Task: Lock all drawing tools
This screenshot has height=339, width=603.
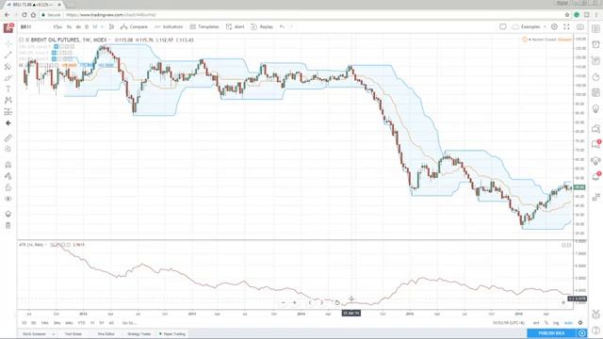Action: (8, 187)
